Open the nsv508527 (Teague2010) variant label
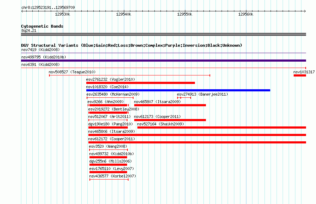 click(72, 72)
